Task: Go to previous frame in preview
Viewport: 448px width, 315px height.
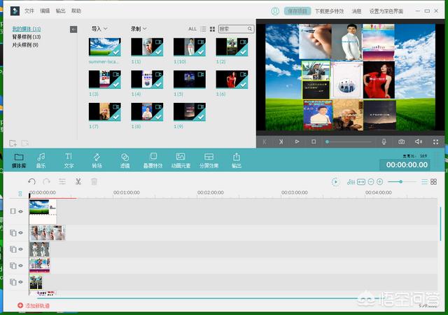Action: point(265,141)
